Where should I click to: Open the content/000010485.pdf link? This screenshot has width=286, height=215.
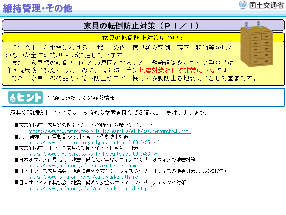94,142
